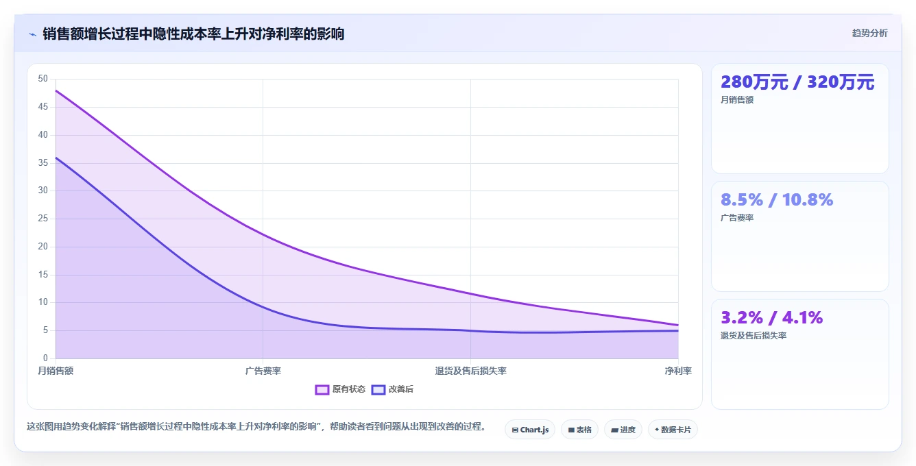Image resolution: width=916 pixels, height=466 pixels.
Task: Click the y-axis value 0
Action: [x=45, y=358]
